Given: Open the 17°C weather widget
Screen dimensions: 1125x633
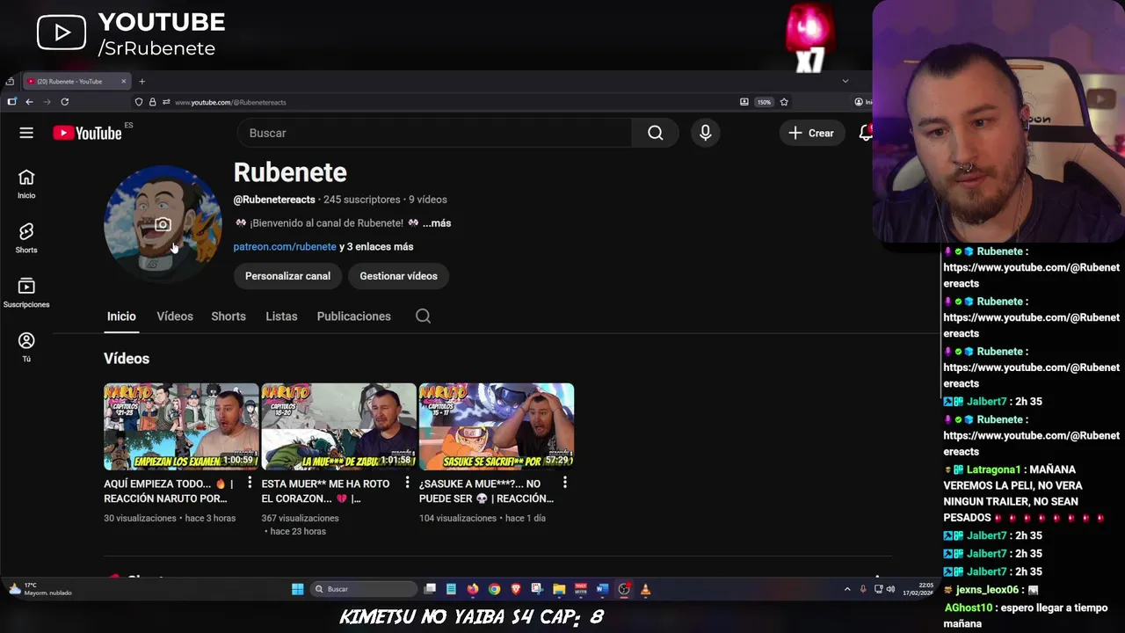Looking at the screenshot, I should click(x=40, y=589).
